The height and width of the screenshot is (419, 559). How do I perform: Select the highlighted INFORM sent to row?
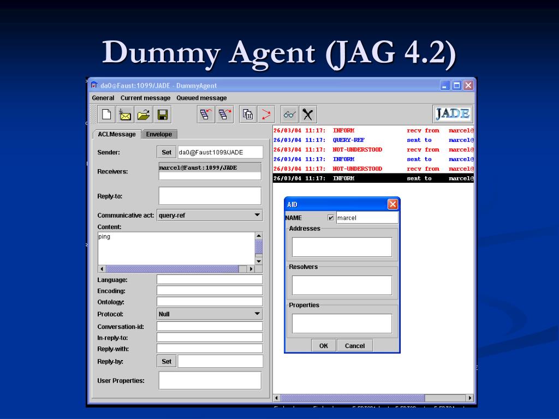[x=373, y=178]
